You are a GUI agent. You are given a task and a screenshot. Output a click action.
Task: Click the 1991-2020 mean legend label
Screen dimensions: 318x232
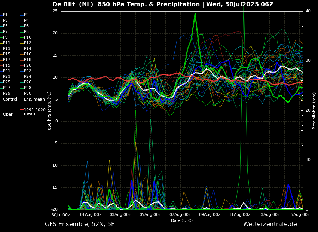point(35,112)
